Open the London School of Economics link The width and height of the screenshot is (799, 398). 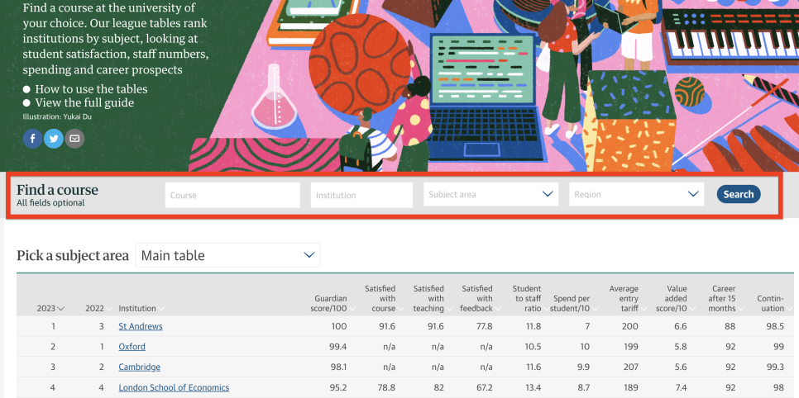(x=174, y=388)
